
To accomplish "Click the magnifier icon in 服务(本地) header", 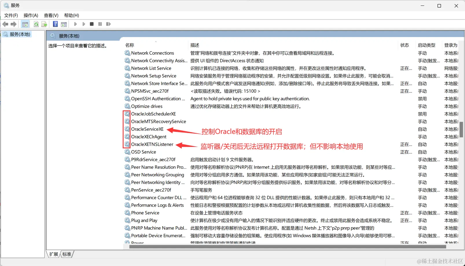I will 53,36.
